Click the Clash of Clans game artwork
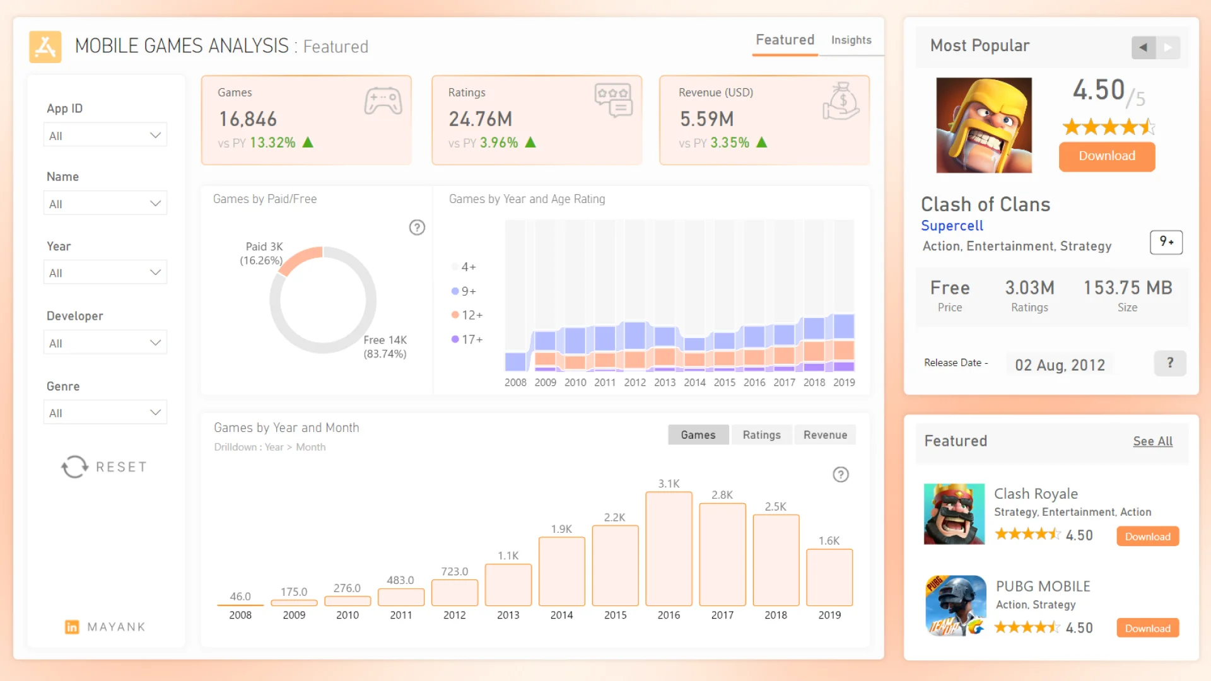 coord(984,125)
